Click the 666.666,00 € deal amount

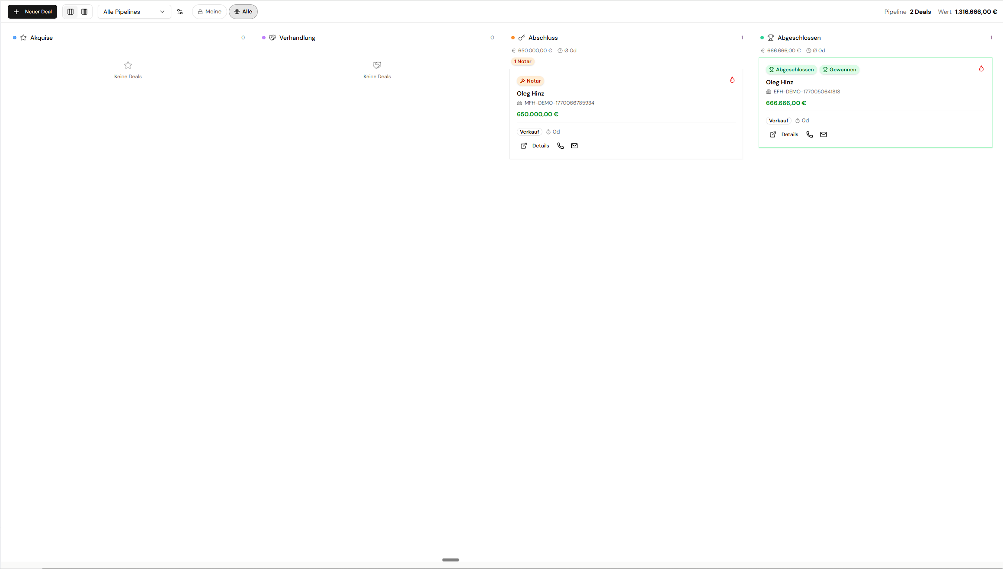(786, 103)
